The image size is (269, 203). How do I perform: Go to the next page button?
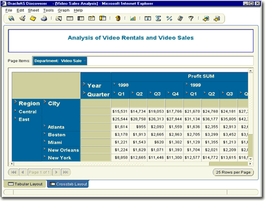coord(56,172)
